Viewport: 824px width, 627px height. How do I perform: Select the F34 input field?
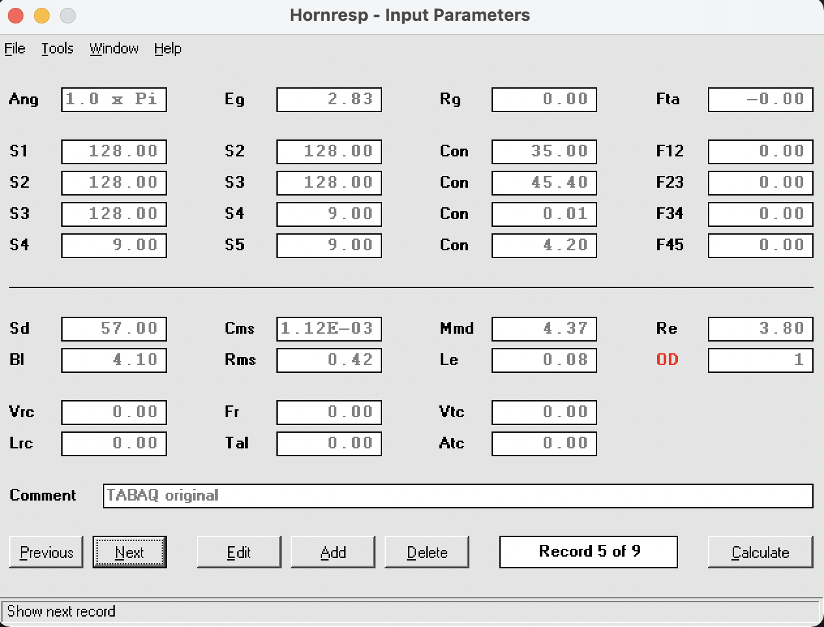(x=761, y=214)
